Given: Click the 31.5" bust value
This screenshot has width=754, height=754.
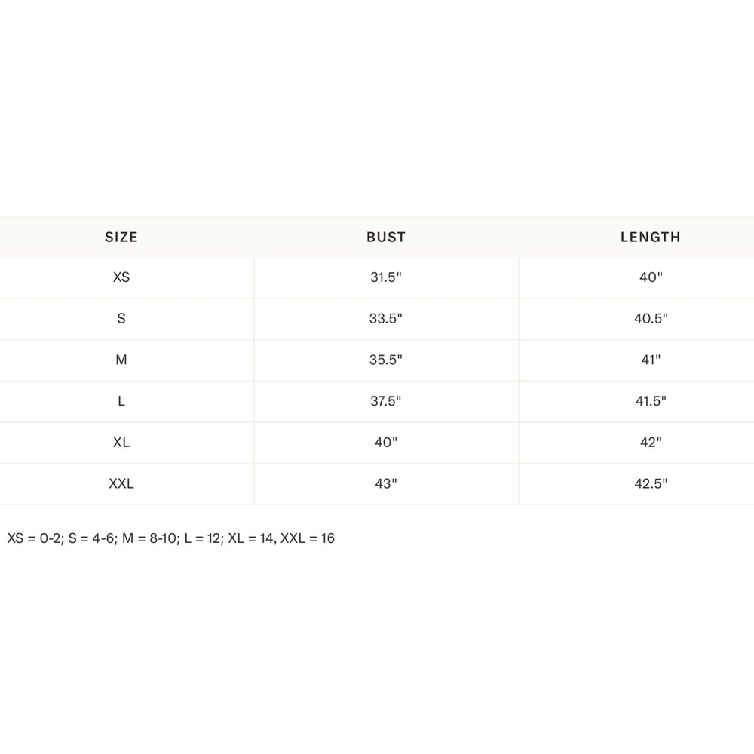Looking at the screenshot, I should [x=386, y=277].
